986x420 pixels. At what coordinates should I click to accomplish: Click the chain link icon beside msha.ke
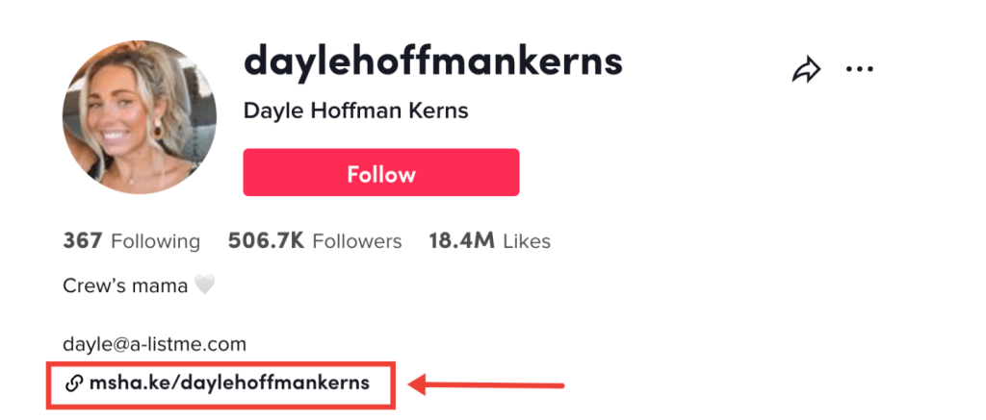tap(73, 383)
